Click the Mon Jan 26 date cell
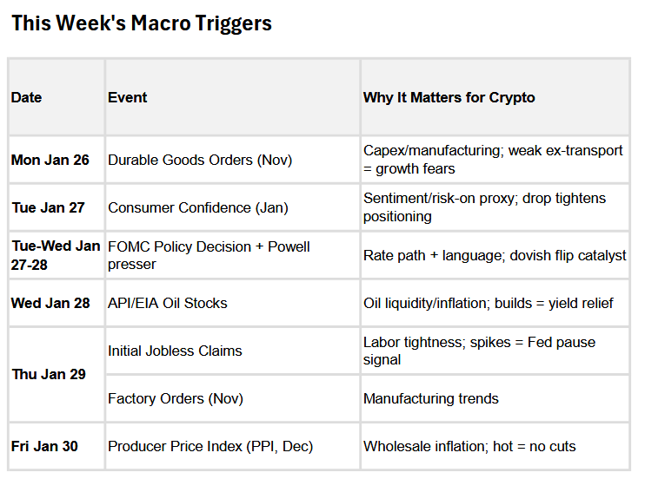Screen dimensions: 645x479 tap(50, 160)
